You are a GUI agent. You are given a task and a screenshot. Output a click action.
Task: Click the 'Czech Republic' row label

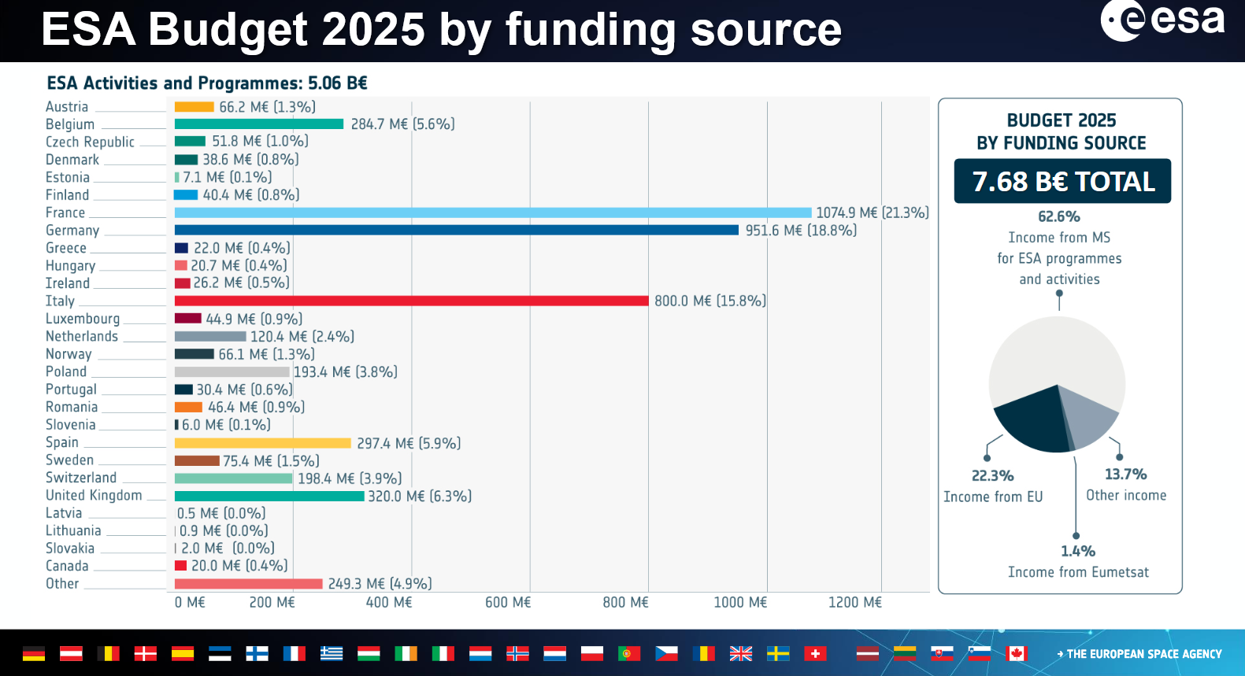pos(90,142)
